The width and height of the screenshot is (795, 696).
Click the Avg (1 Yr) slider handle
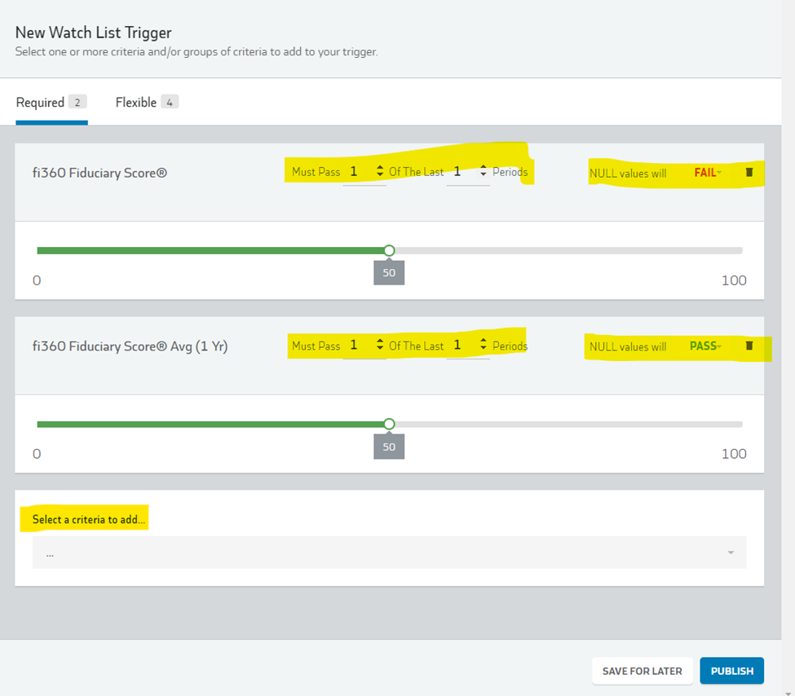tap(389, 424)
